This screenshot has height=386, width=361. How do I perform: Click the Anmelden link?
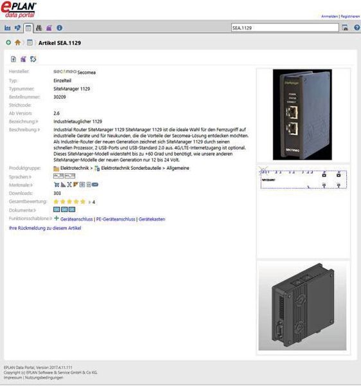pos(330,16)
